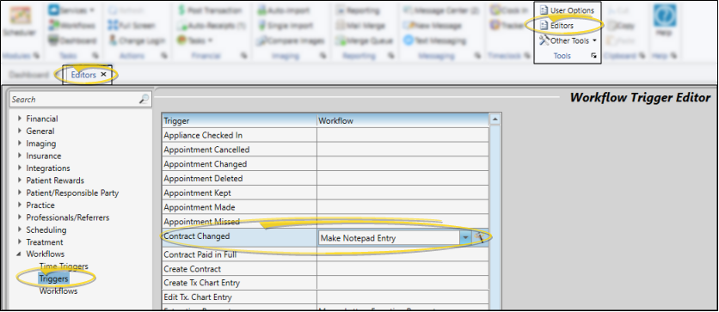Image resolution: width=719 pixels, height=312 pixels.
Task: Click Auto-Import in Imaging group
Action: tap(284, 10)
